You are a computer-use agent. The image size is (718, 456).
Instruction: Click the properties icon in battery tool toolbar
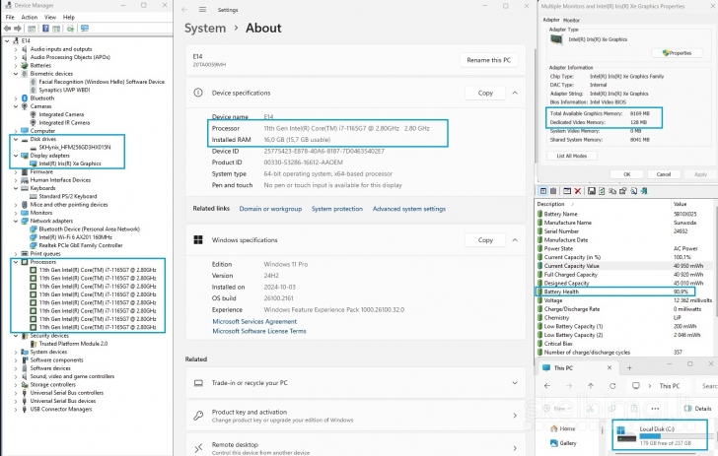pyautogui.click(x=622, y=191)
